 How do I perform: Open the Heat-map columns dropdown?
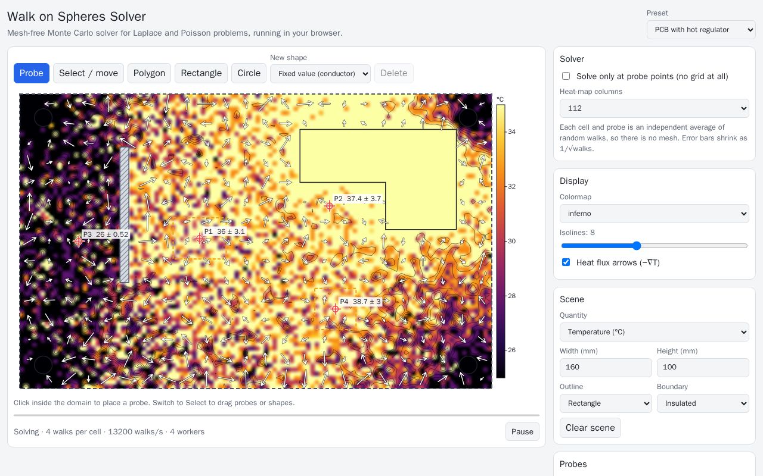point(655,108)
